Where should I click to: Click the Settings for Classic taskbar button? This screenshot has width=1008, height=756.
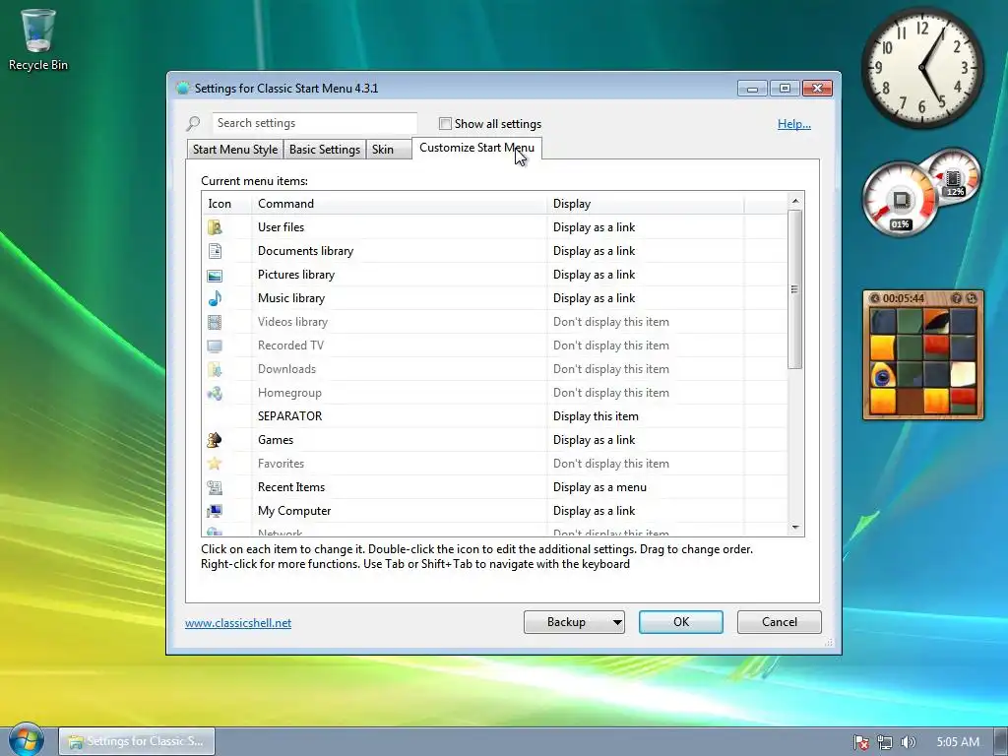click(137, 741)
